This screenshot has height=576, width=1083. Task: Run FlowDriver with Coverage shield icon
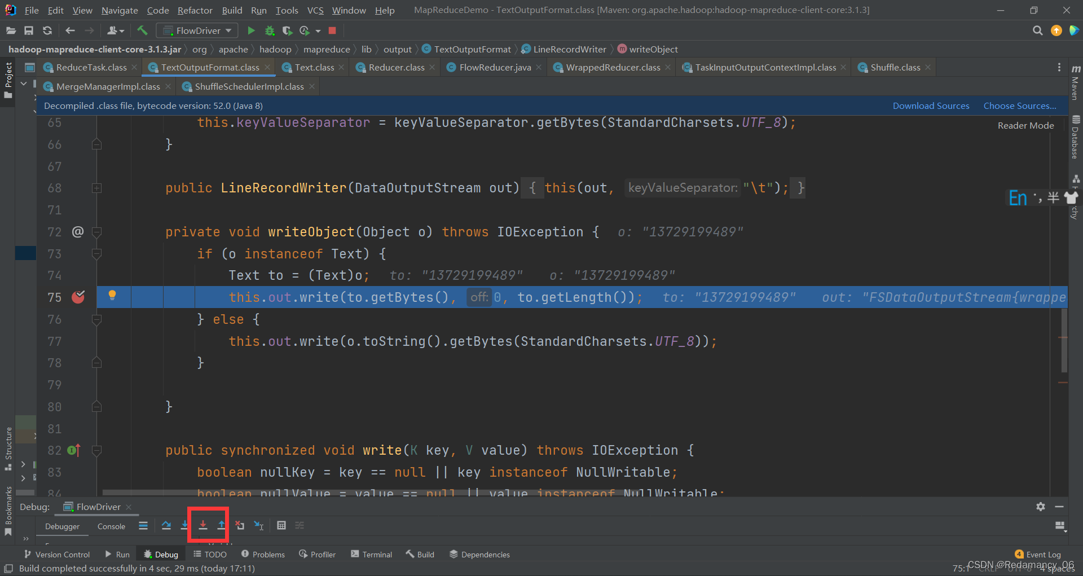point(287,30)
